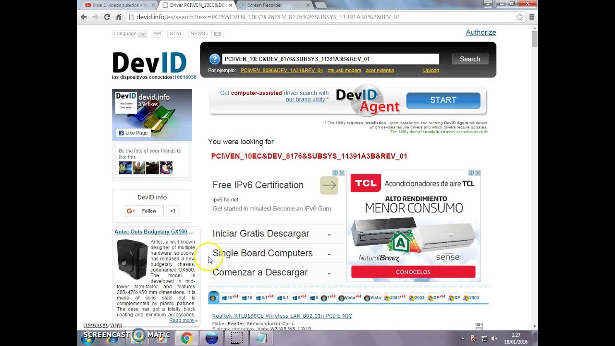Select the 2003 tab

coord(417,297)
